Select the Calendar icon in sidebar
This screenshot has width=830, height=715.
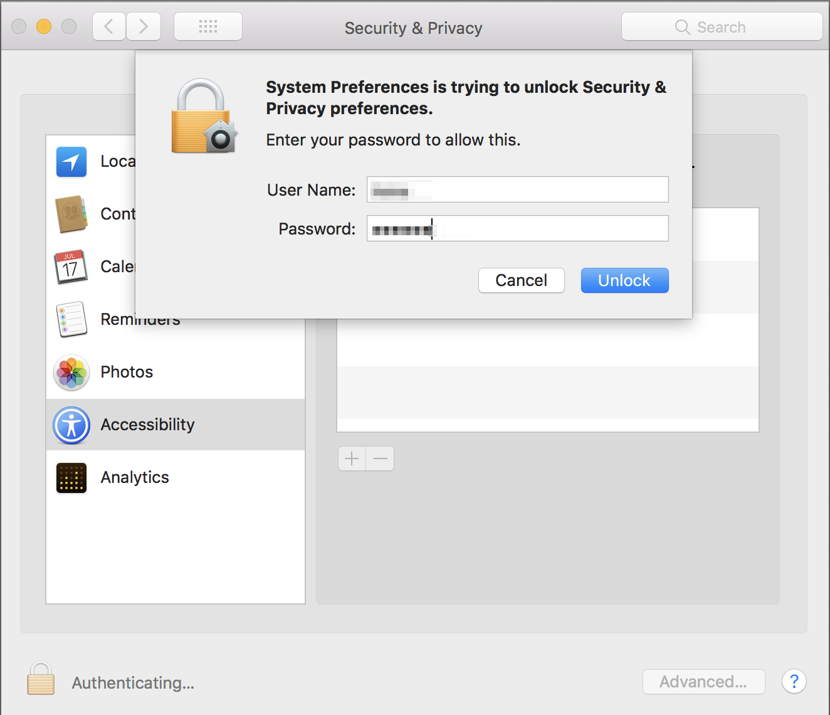[x=71, y=267]
